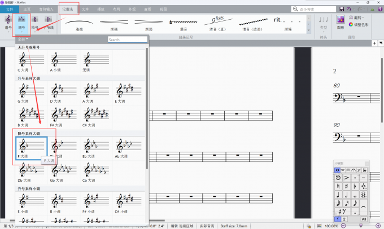Image resolution: width=384 pixels, height=229 pixels.
Task: Open the purple help icon
Action: coord(380,9)
